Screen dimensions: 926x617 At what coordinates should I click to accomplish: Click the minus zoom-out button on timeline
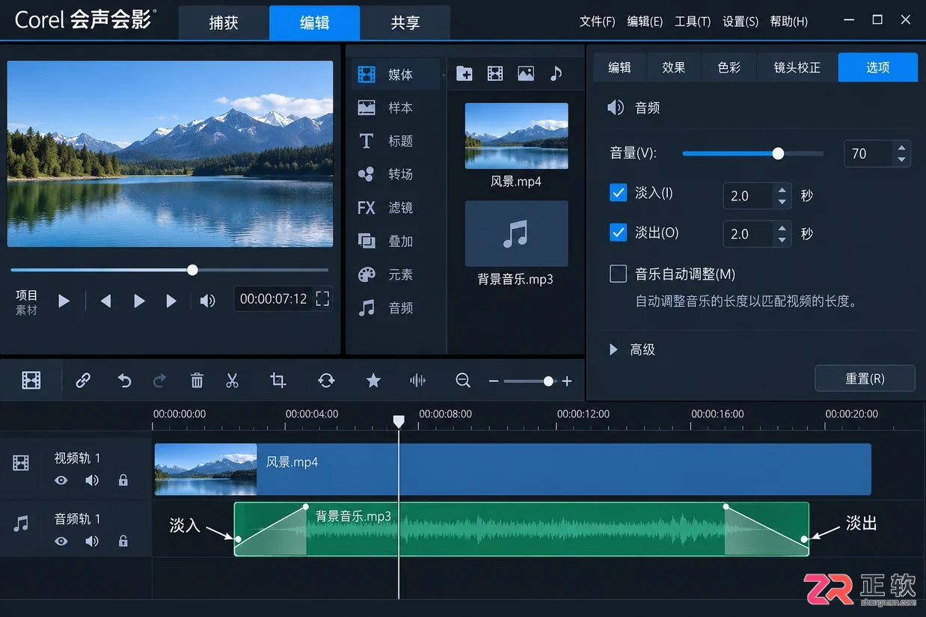tap(494, 381)
